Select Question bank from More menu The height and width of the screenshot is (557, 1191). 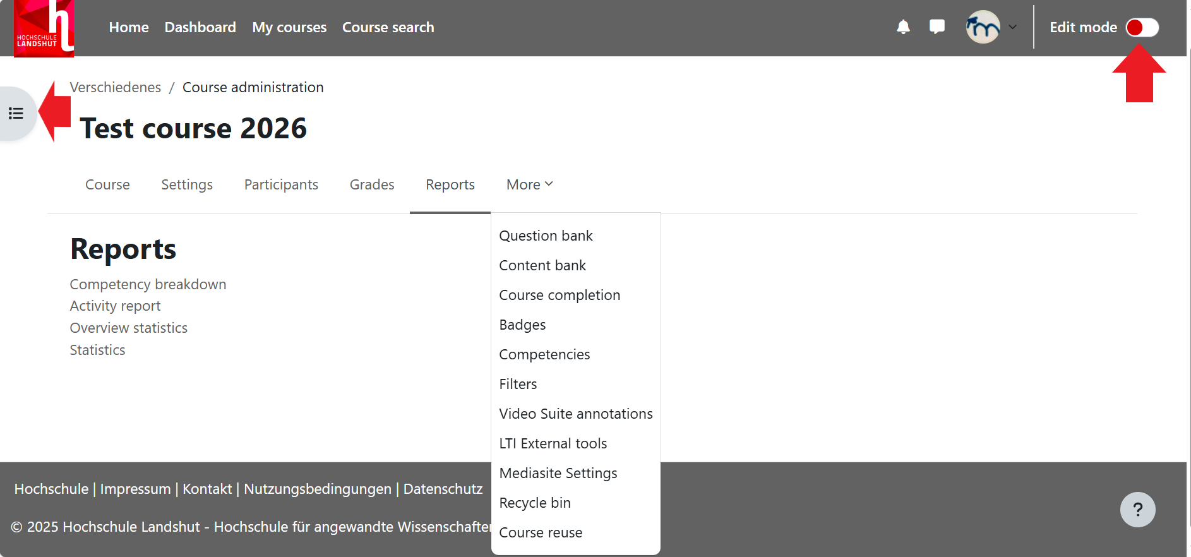[546, 236]
